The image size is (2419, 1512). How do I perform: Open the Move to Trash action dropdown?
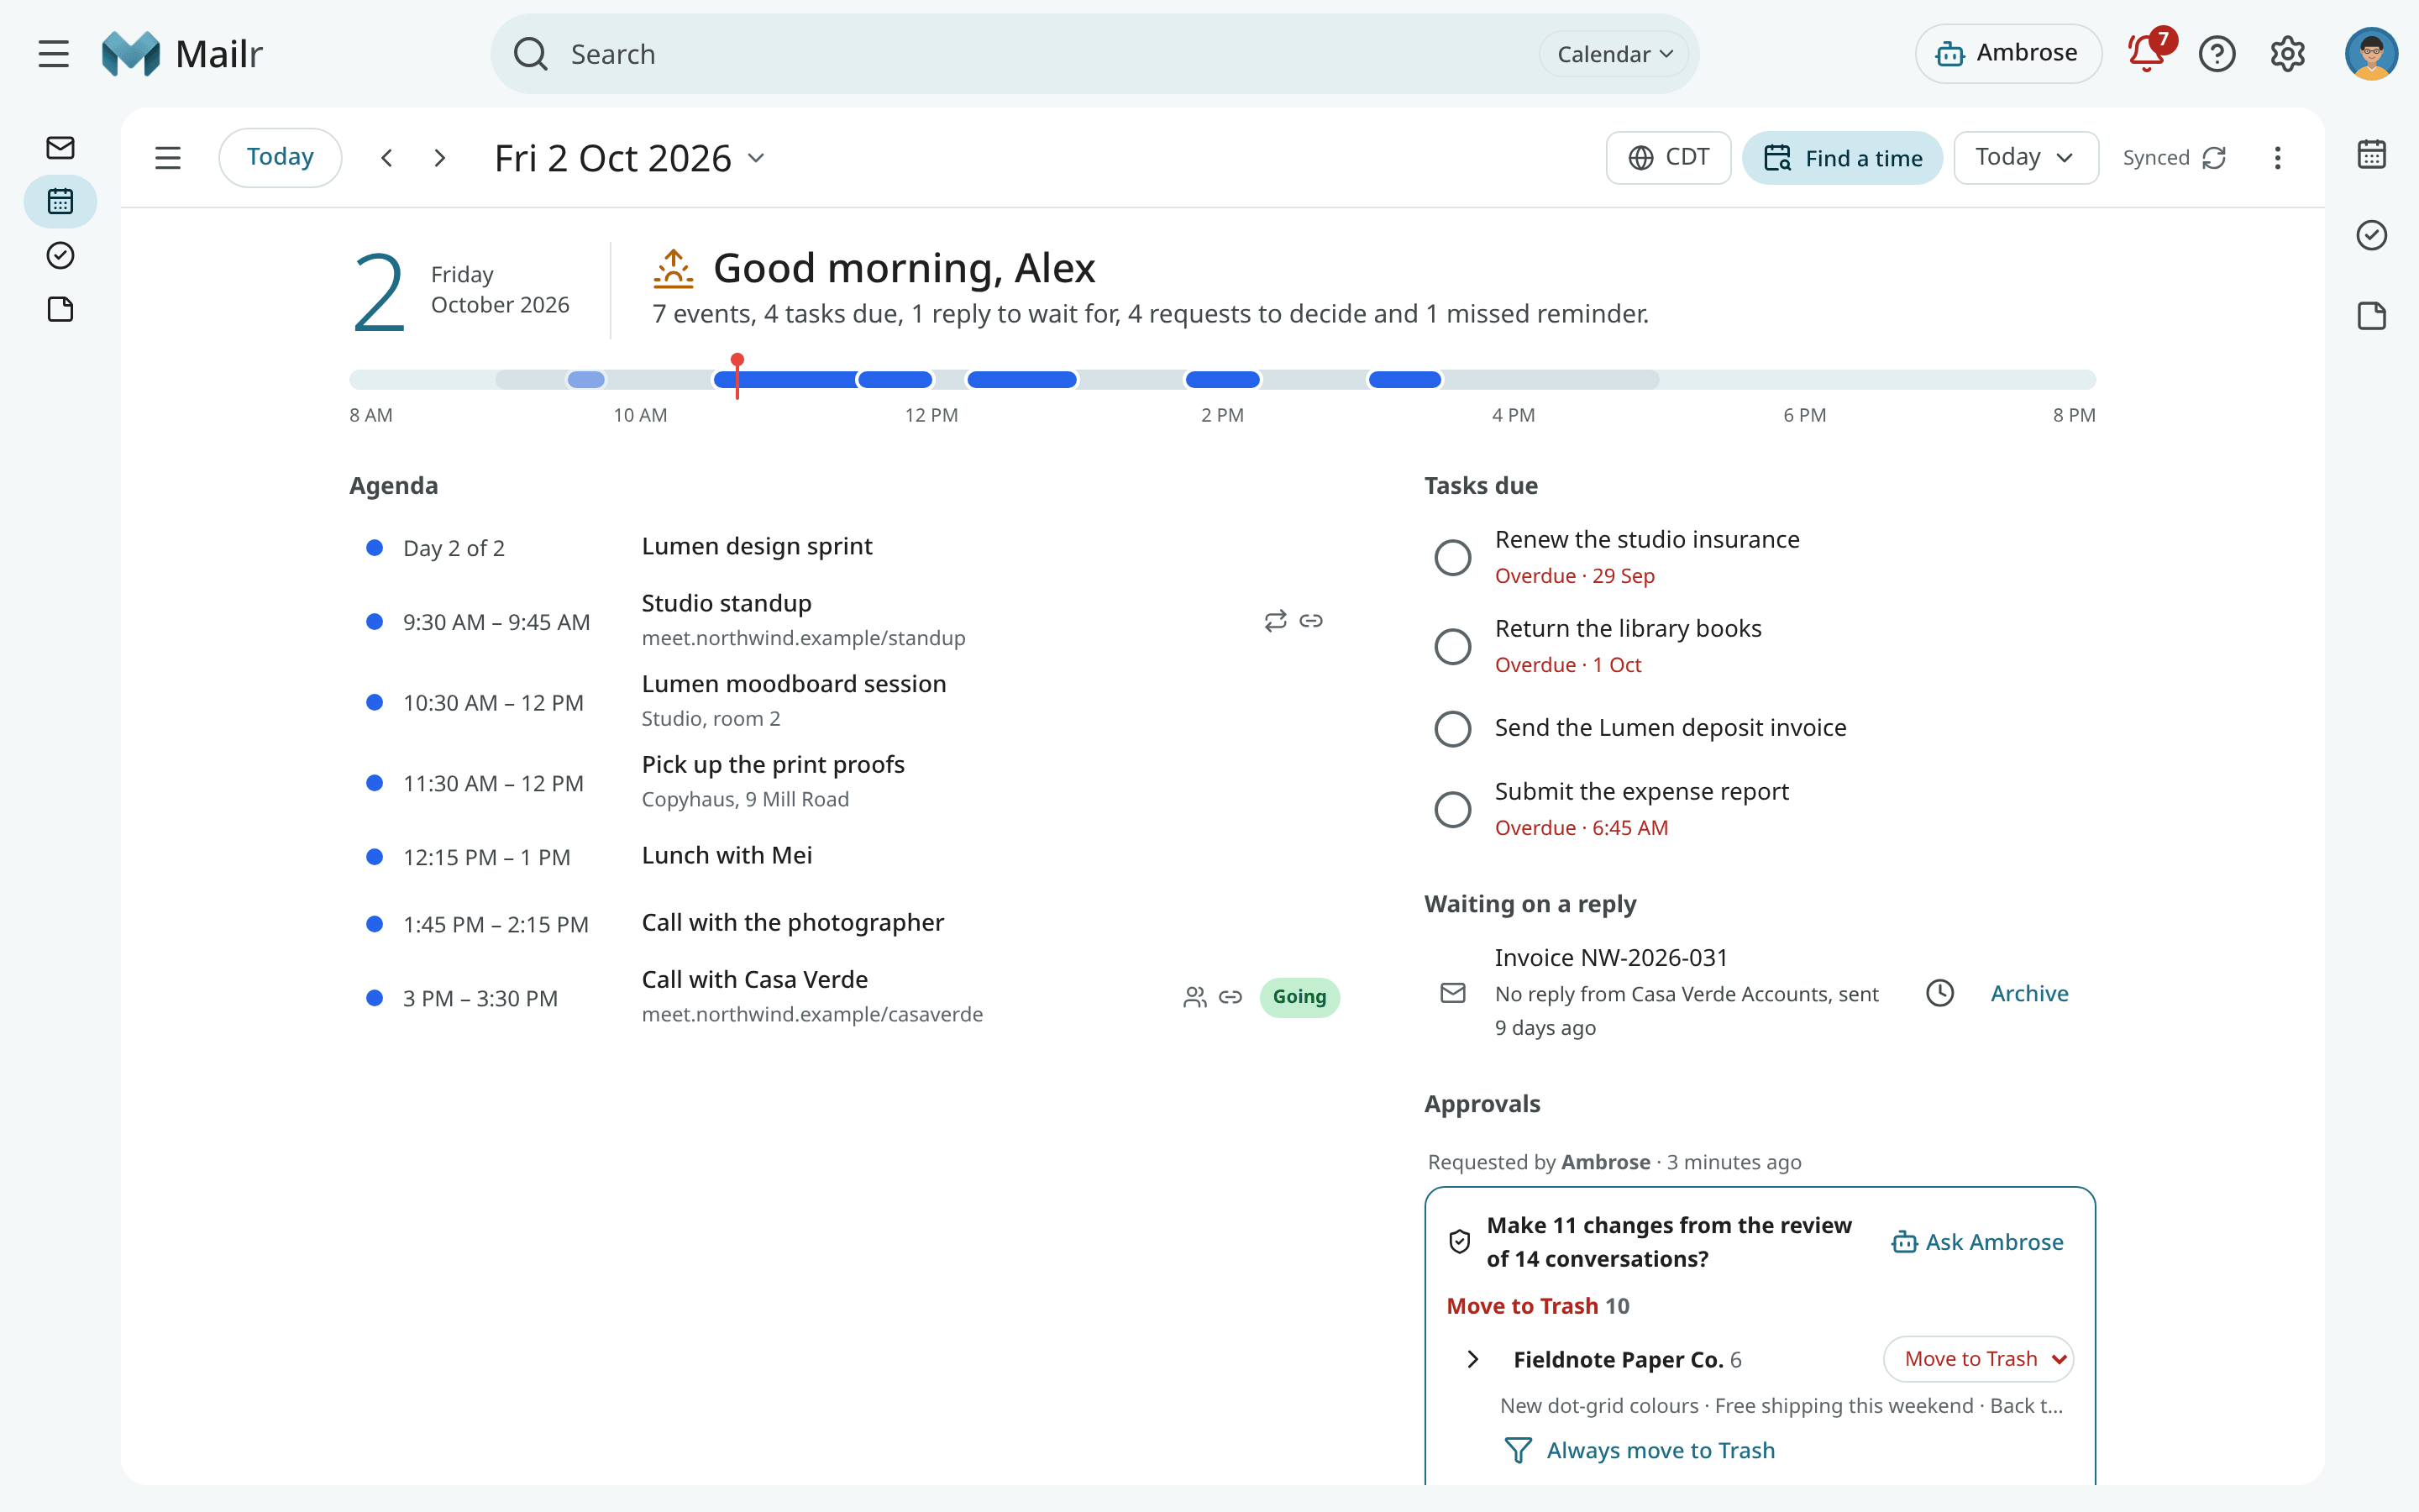click(x=1978, y=1359)
